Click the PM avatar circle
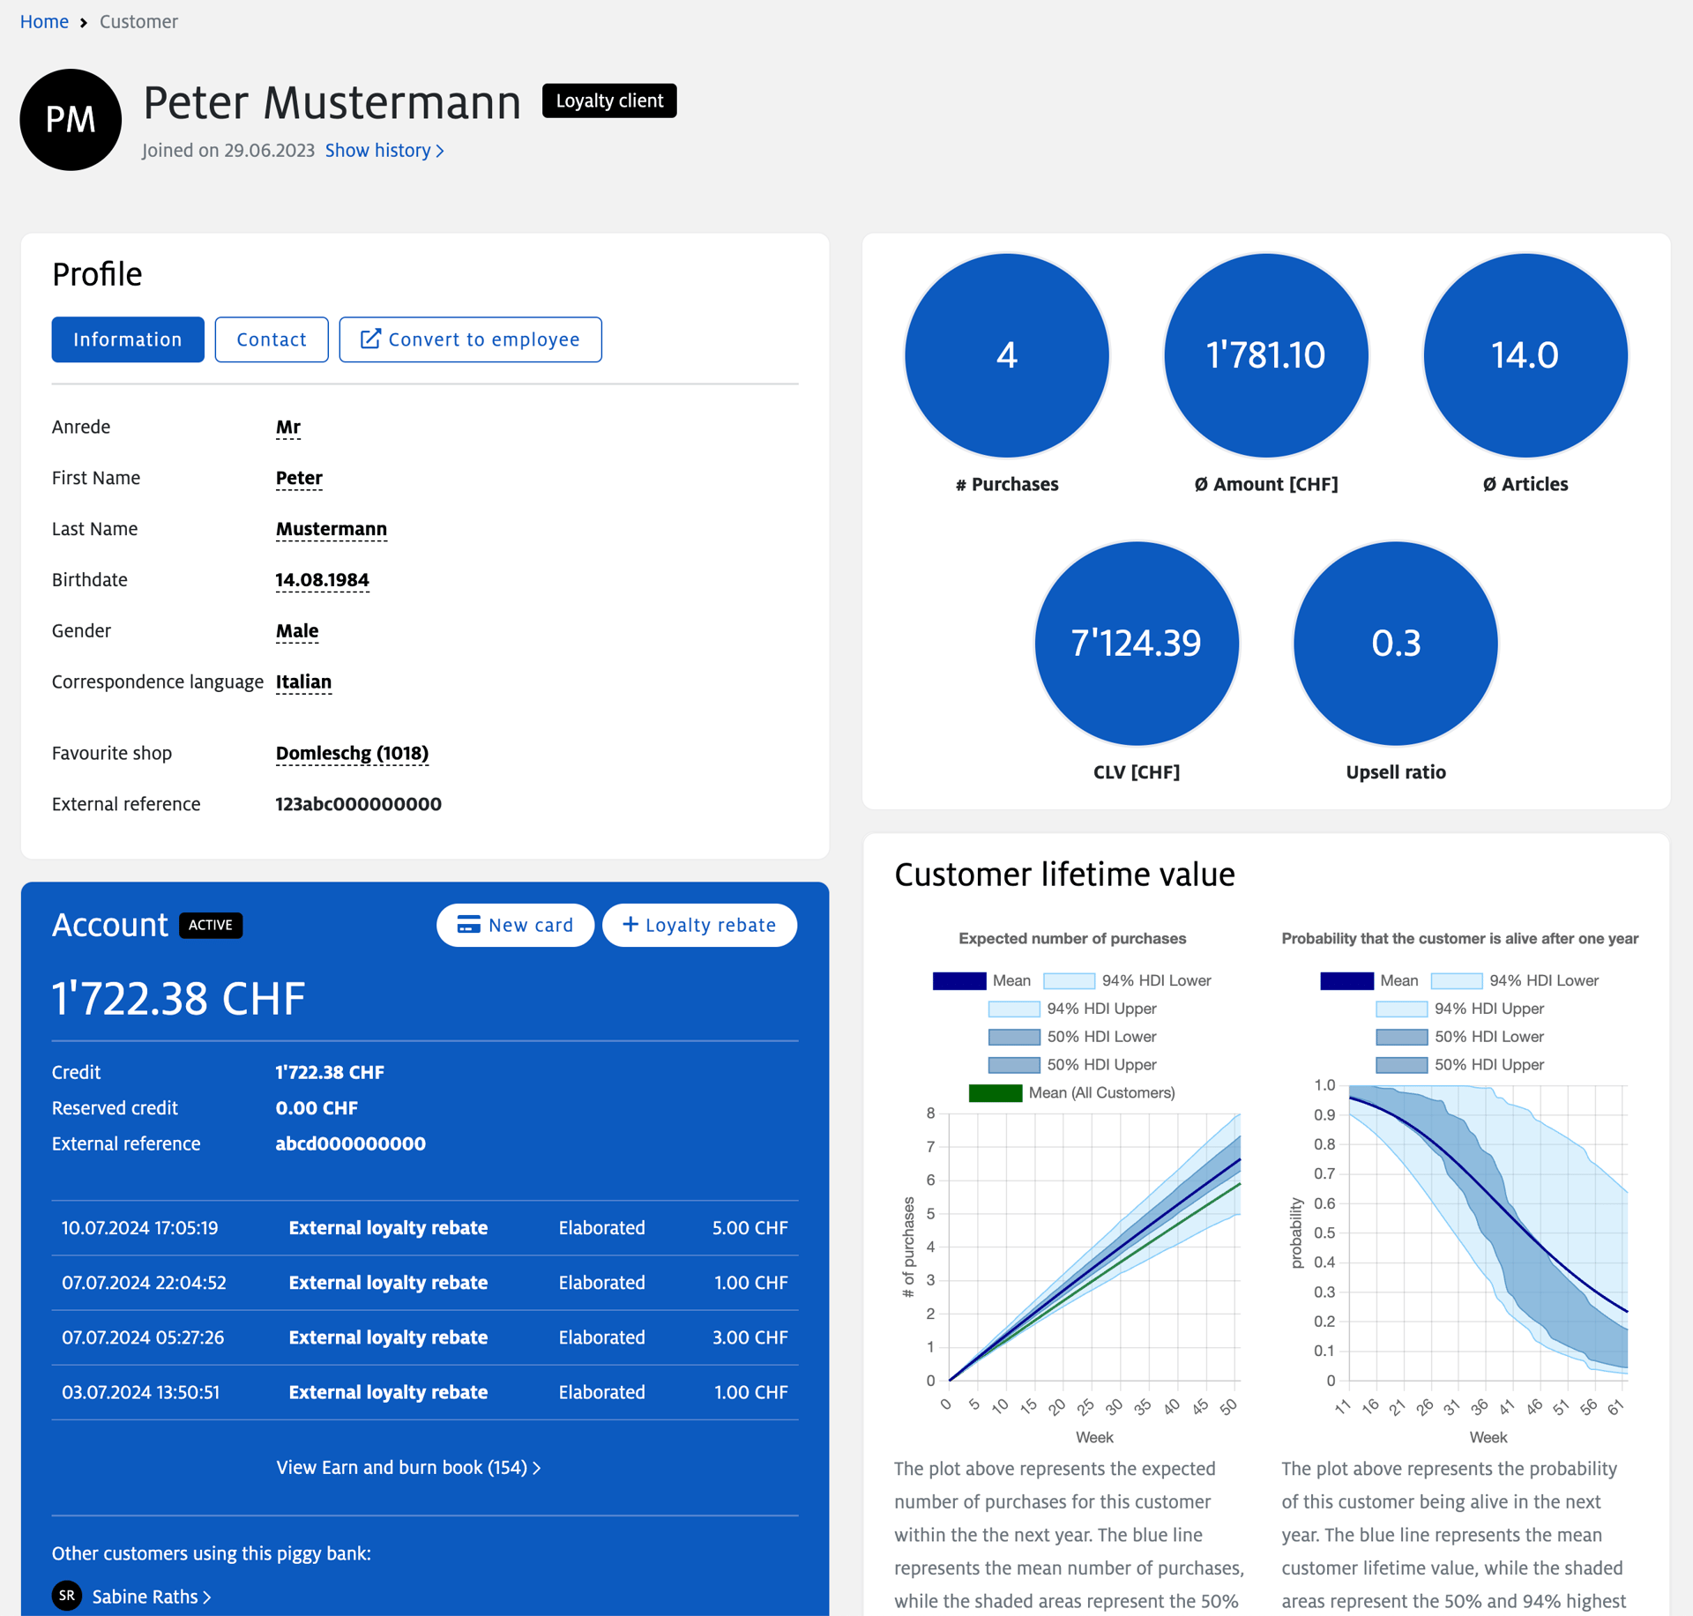The width and height of the screenshot is (1693, 1616). point(71,120)
